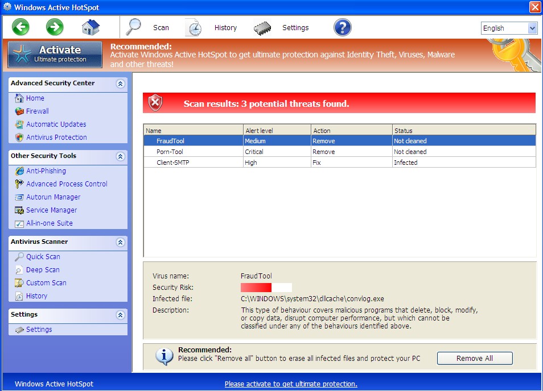Click the blue info bubble icon
The height and width of the screenshot is (391, 543).
pyautogui.click(x=164, y=356)
